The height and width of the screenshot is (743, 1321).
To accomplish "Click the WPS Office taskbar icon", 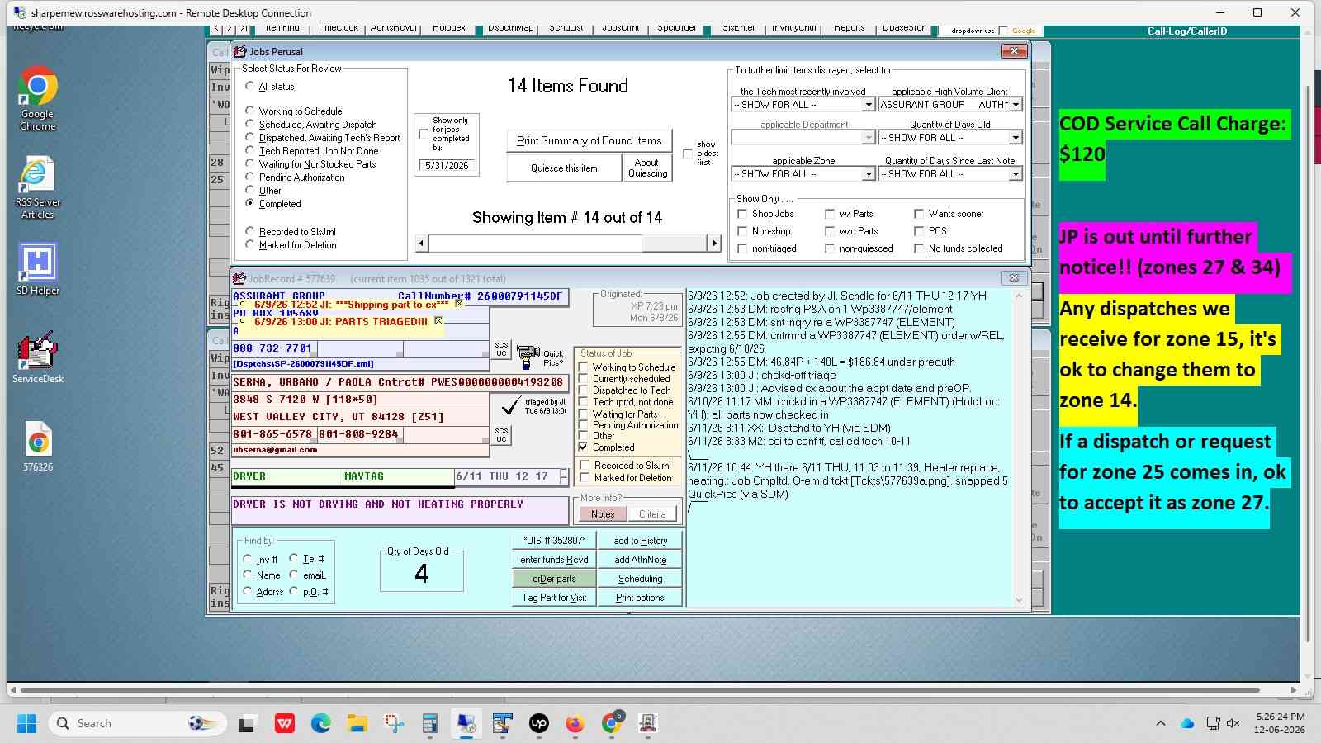I will click(x=285, y=724).
